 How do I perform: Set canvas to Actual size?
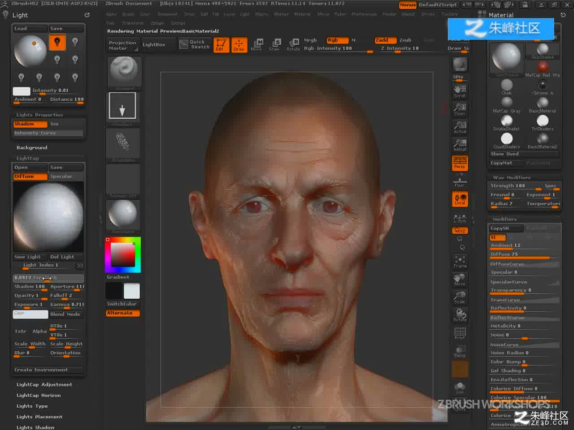pos(460,127)
